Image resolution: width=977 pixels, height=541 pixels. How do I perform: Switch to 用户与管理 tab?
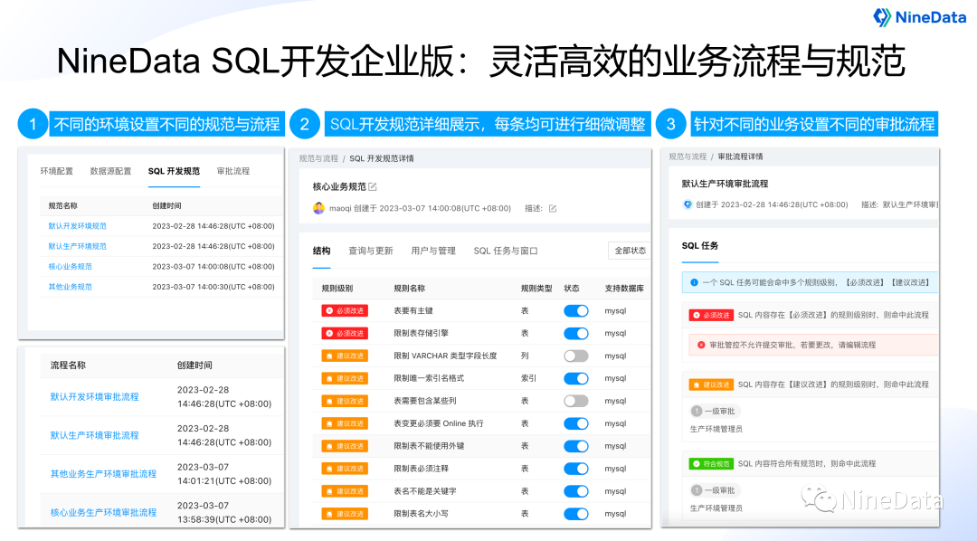[x=433, y=251]
